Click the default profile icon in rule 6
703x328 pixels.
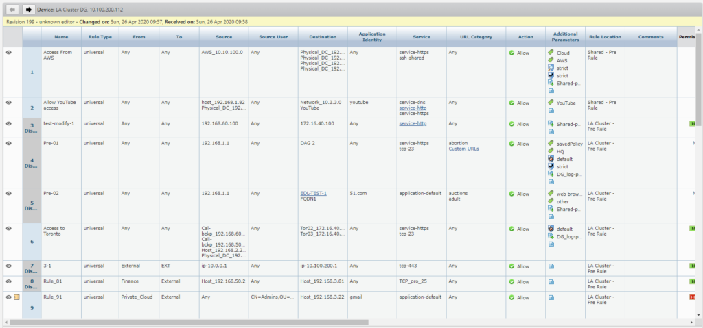[x=551, y=229]
